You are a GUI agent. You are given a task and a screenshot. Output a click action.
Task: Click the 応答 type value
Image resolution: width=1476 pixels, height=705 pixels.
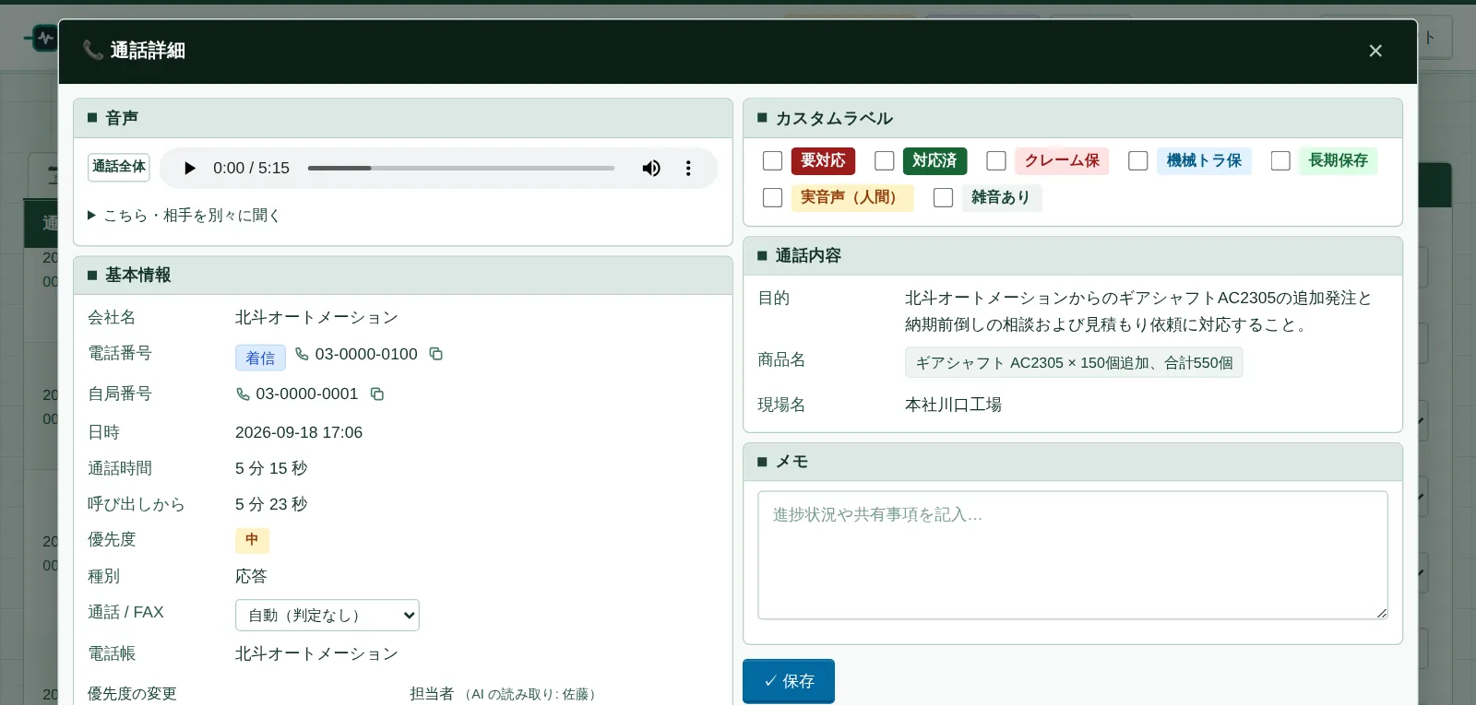[x=251, y=576]
